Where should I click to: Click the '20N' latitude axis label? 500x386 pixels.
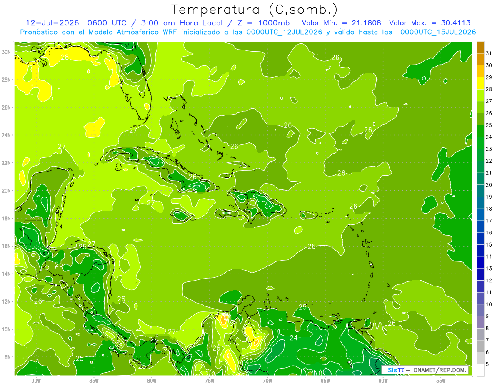pyautogui.click(x=7, y=191)
